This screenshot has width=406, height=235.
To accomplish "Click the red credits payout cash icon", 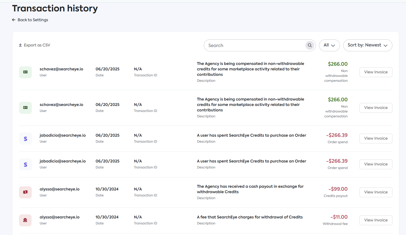I will (25, 192).
